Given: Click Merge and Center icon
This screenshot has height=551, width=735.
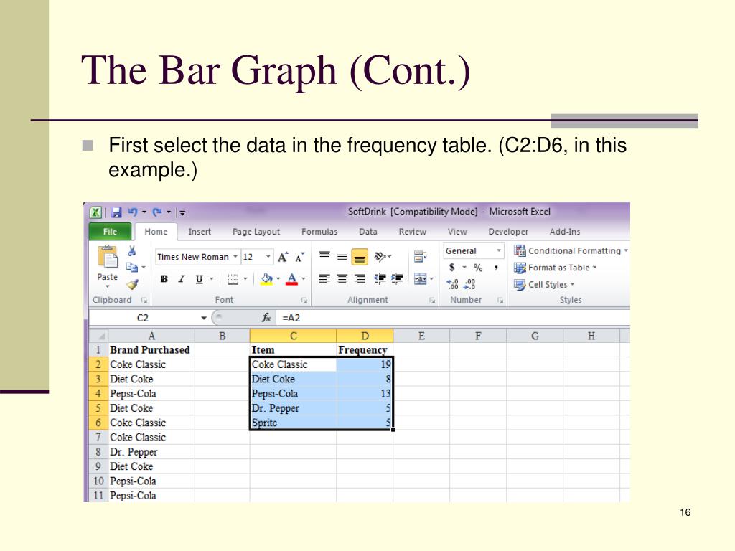Looking at the screenshot, I should [421, 279].
